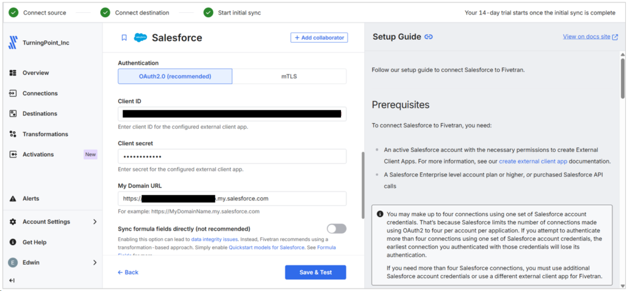
Task: Click Add collaborator button
Action: pyautogui.click(x=319, y=37)
